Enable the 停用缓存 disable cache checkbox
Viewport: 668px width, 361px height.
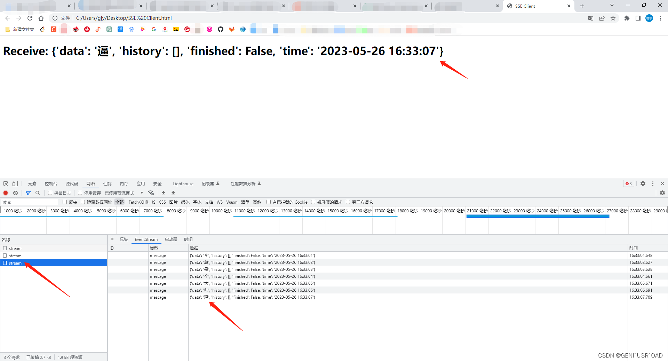[80, 193]
